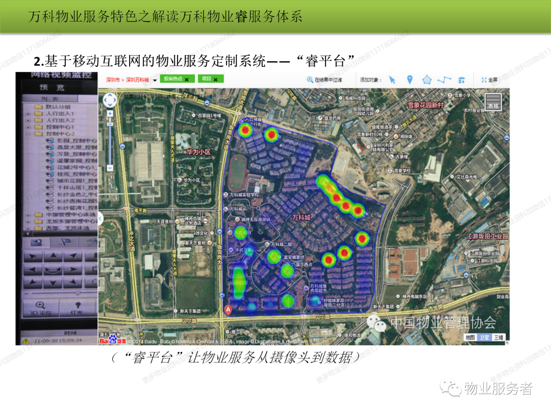This screenshot has height=413, width=551.
Task: Select camera 桂苑_控制中心 in tree
Action: tap(72, 174)
